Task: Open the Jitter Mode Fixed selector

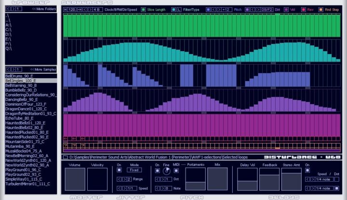Action: (134, 170)
